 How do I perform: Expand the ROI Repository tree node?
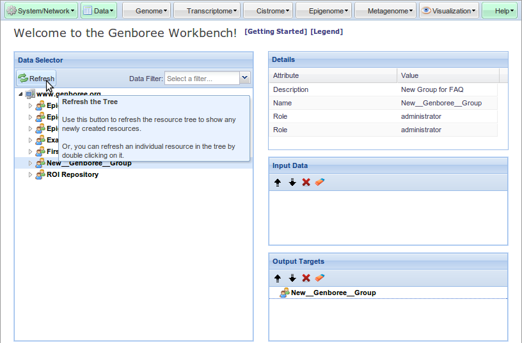30,175
